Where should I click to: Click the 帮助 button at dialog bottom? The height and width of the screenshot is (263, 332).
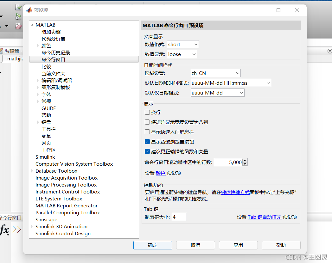click(x=281, y=245)
